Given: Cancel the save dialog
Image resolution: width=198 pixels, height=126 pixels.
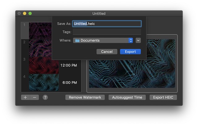Looking at the screenshot, I should (107, 52).
